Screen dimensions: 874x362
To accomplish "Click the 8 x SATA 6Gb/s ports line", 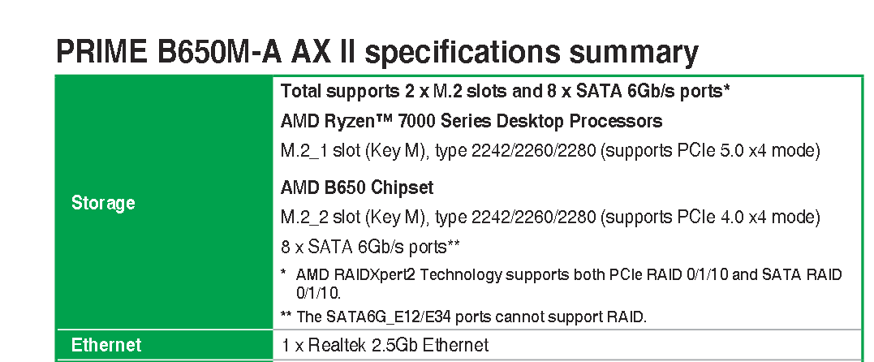I will [370, 246].
